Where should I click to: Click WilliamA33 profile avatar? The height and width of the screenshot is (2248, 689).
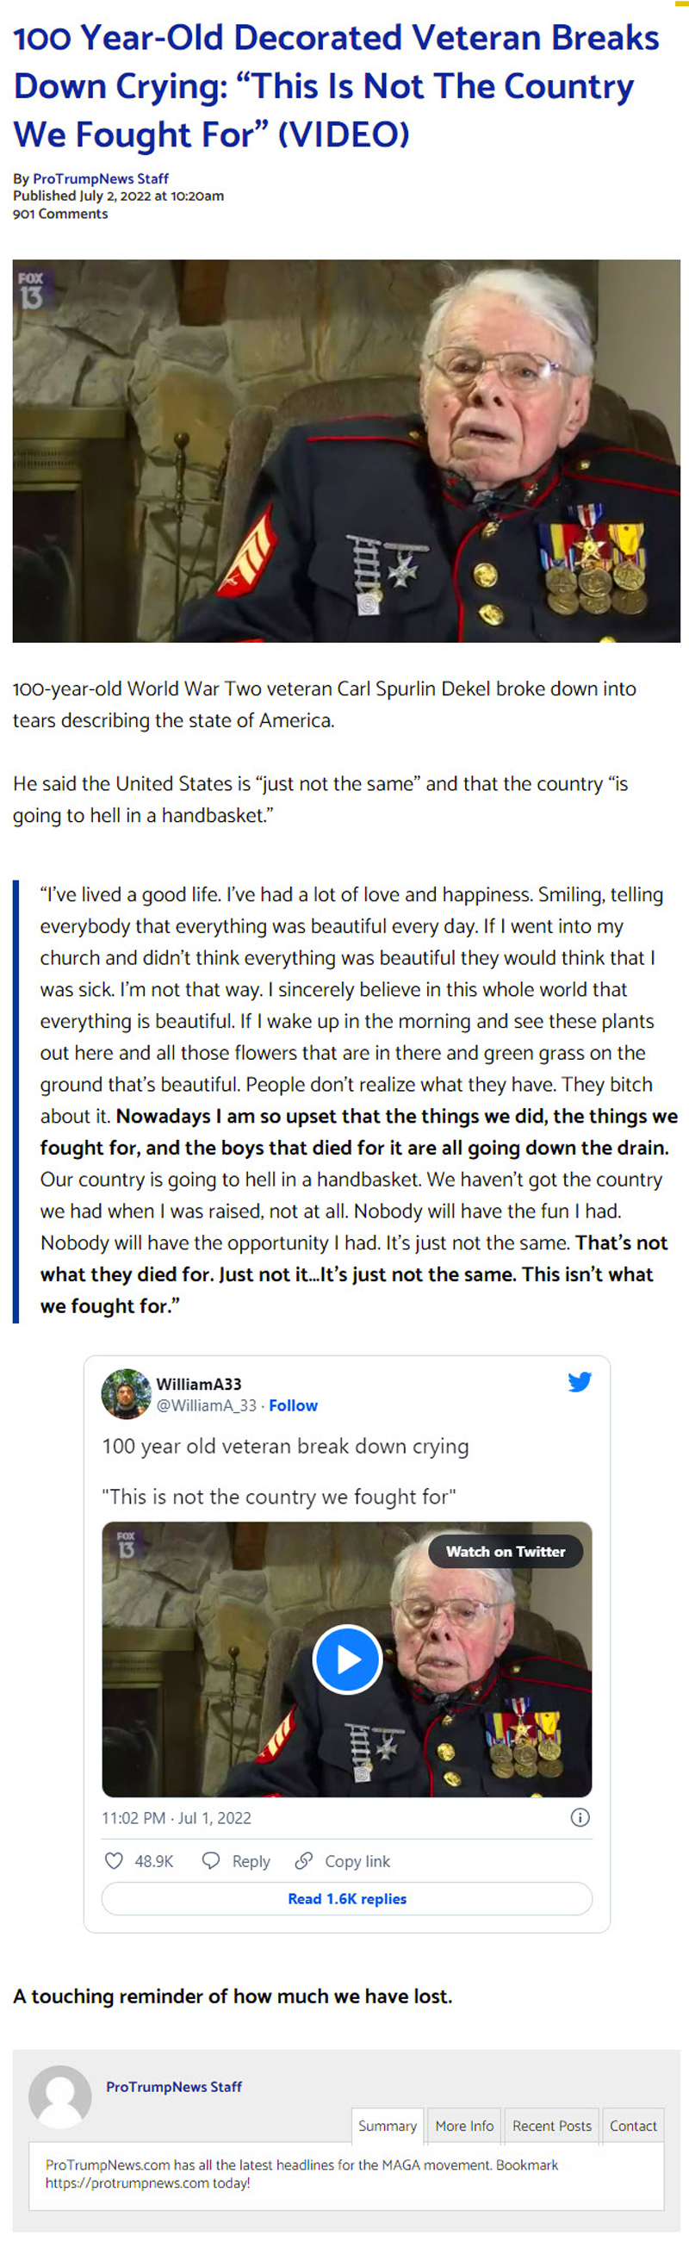(127, 1393)
